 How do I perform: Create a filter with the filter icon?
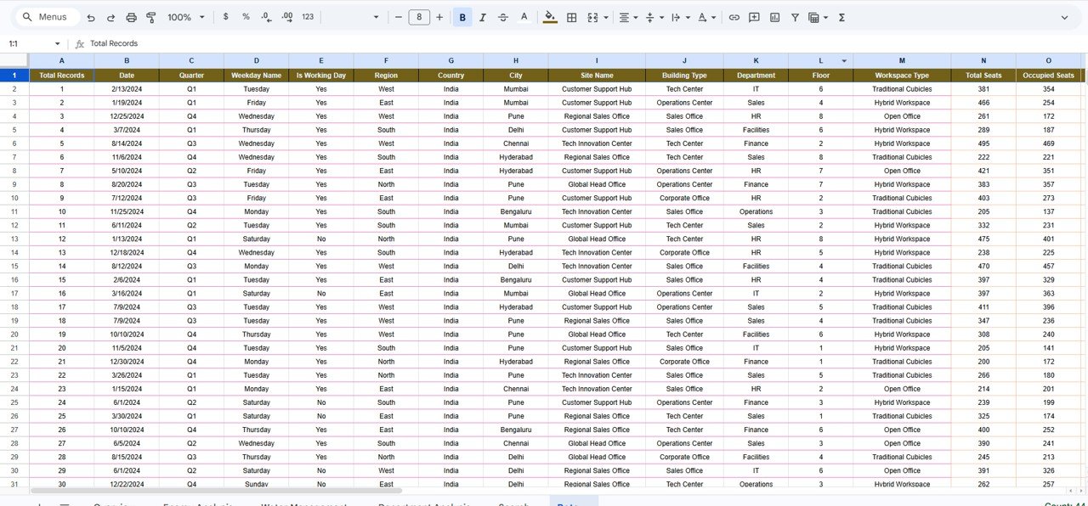795,17
